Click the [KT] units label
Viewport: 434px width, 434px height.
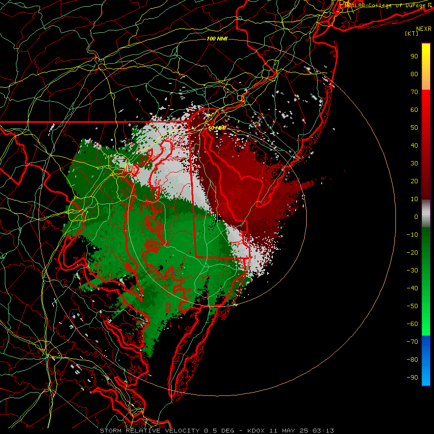412,33
